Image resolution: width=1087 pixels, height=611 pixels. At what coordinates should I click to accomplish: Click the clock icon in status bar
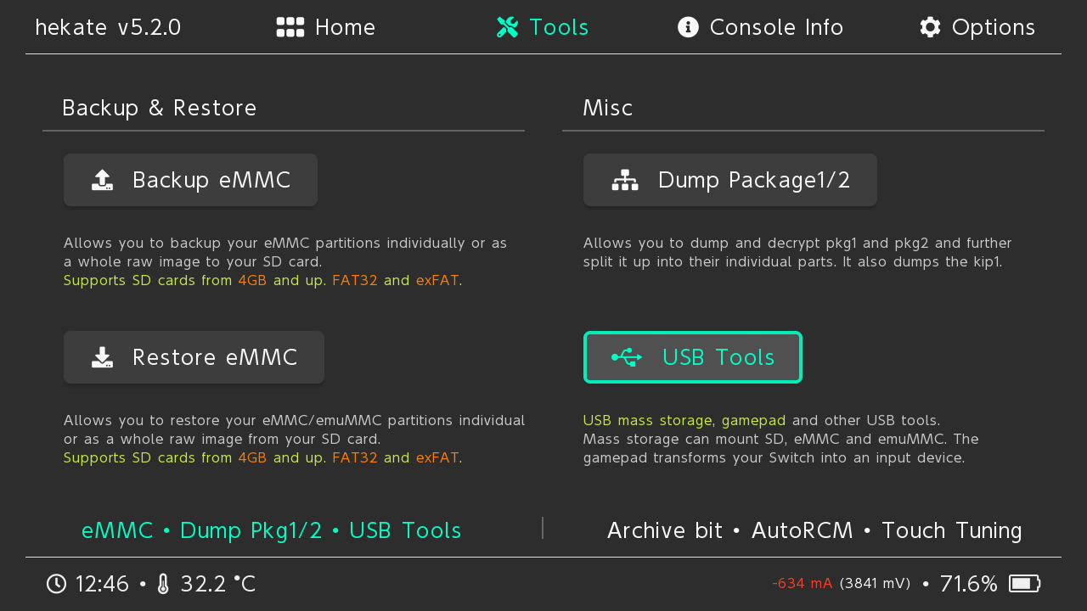pos(56,584)
